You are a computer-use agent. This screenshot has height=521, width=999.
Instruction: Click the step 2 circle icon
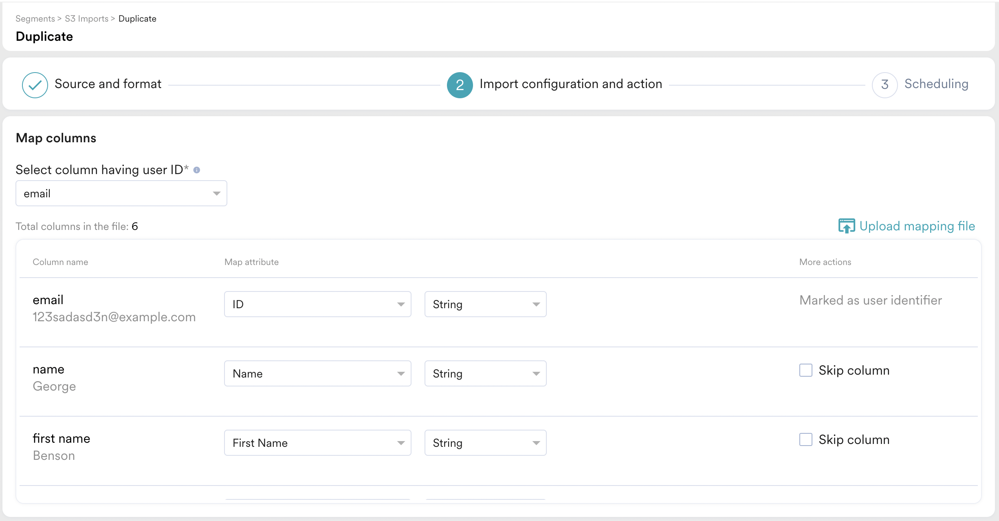tap(460, 85)
